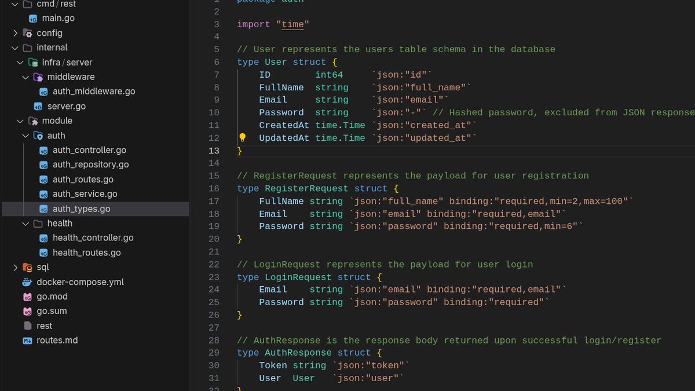Click the Go file icon beside main.go
Viewport: 695px width, 391px height.
click(33, 19)
